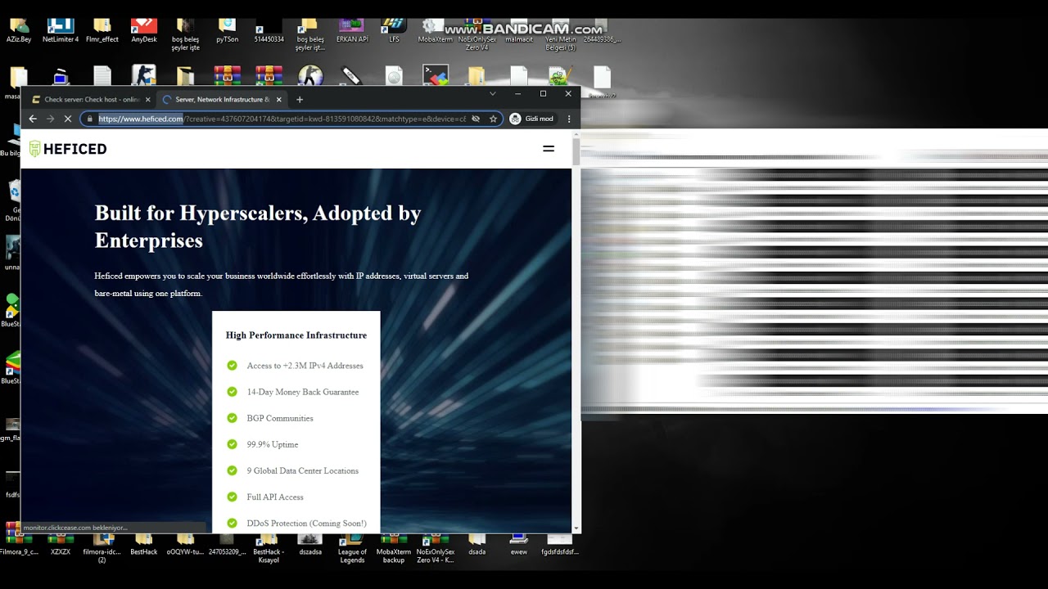Open a new browser tab
This screenshot has height=589, width=1048.
(x=300, y=99)
